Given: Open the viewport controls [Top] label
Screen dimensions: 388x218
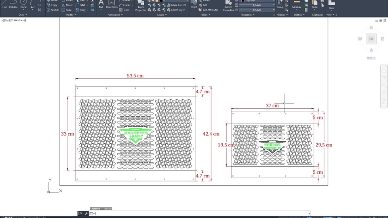Looking at the screenshot, I should coord(7,20).
